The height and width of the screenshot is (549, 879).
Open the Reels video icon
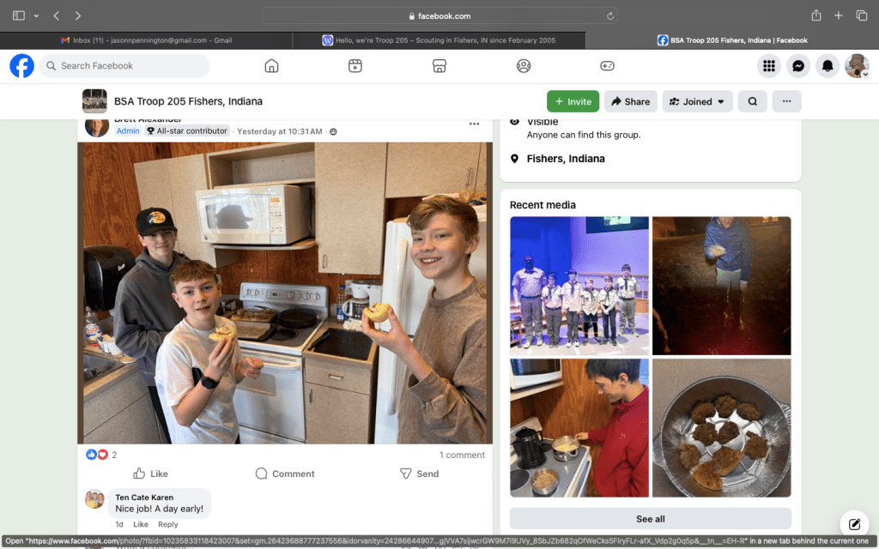(x=355, y=66)
